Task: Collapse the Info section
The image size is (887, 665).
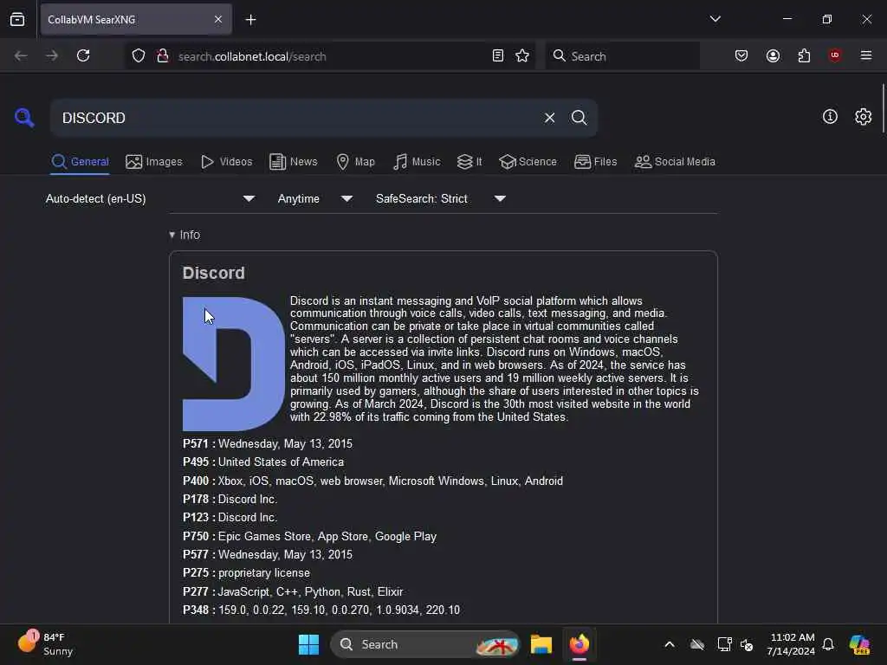Action: point(185,235)
